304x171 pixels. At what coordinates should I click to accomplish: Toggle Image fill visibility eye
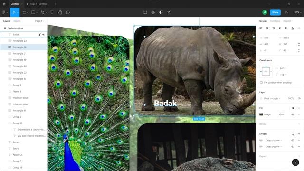293,114
